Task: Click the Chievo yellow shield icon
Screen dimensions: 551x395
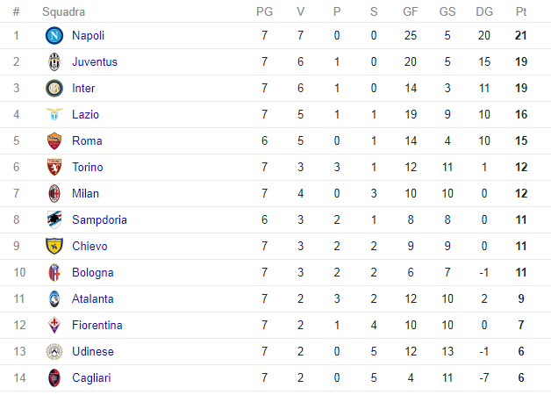Action: point(54,247)
